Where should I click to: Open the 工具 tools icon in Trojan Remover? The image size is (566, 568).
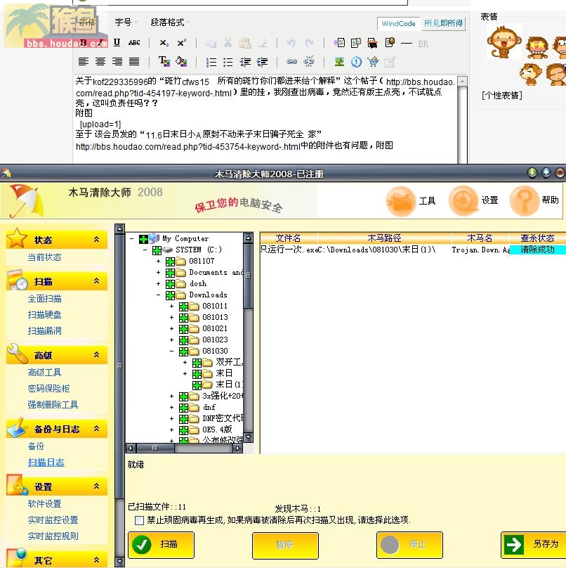400,201
